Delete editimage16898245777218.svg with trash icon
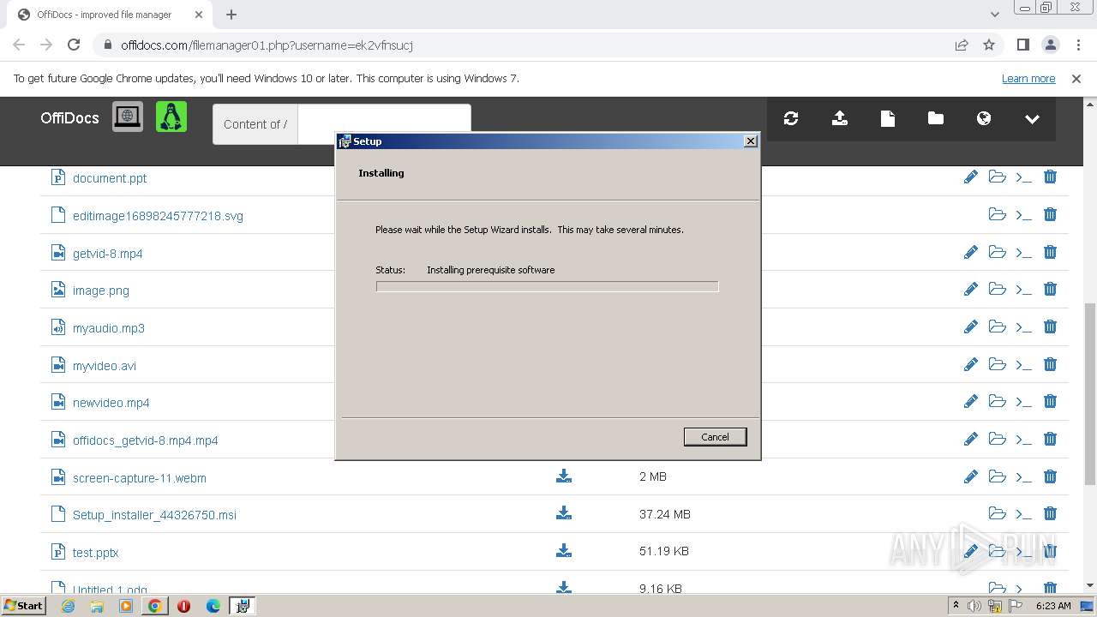Image resolution: width=1097 pixels, height=617 pixels. click(1050, 214)
